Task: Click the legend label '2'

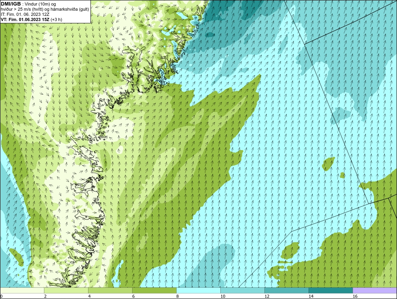Action: [45, 296]
